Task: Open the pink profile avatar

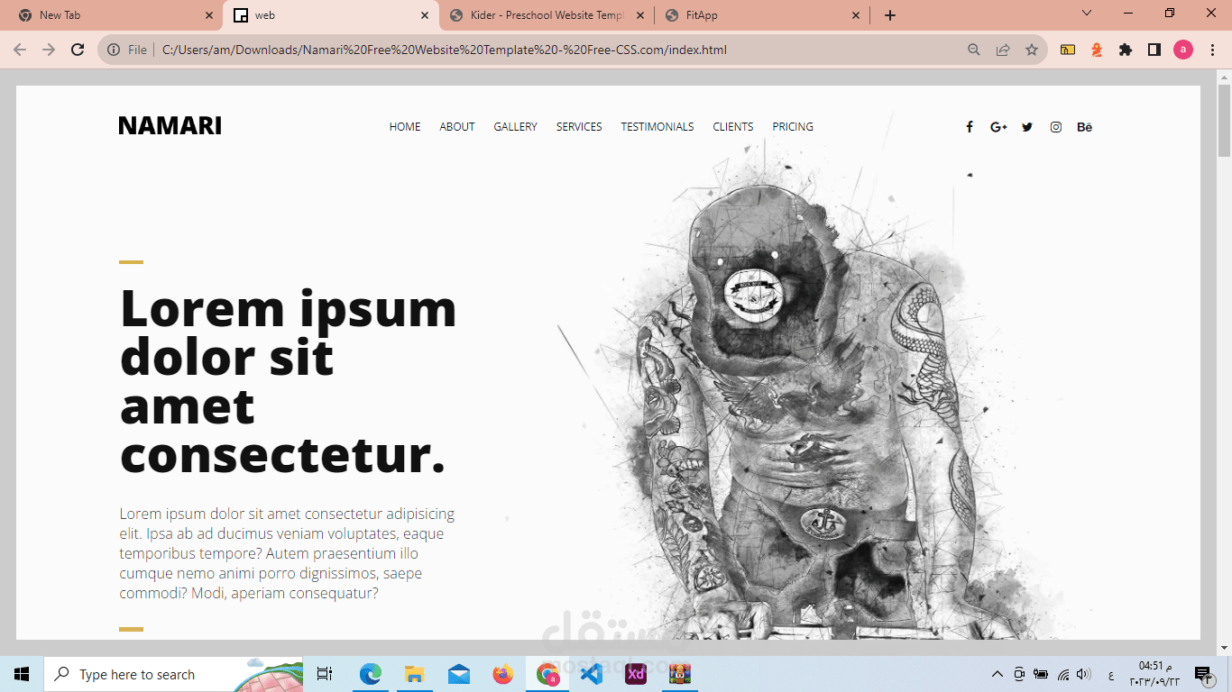Action: pyautogui.click(x=1183, y=50)
